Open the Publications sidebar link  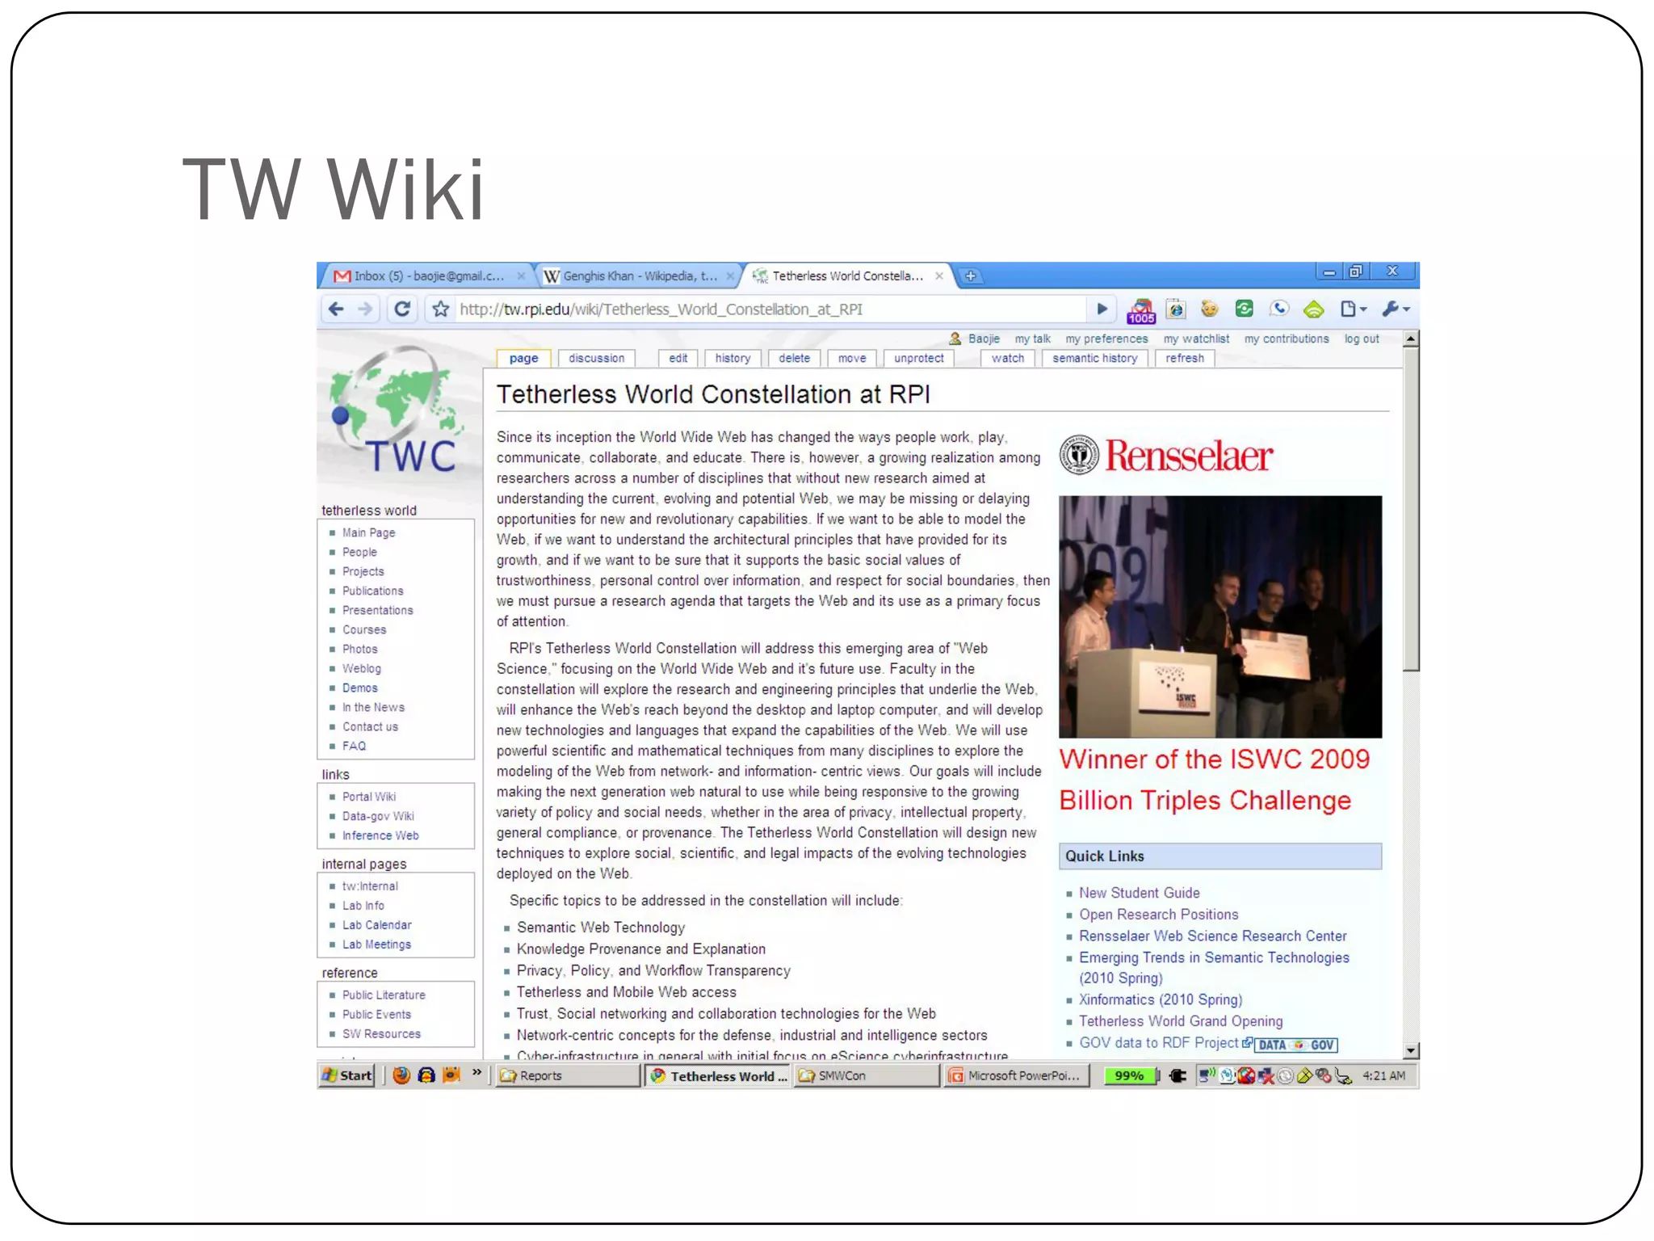click(372, 591)
